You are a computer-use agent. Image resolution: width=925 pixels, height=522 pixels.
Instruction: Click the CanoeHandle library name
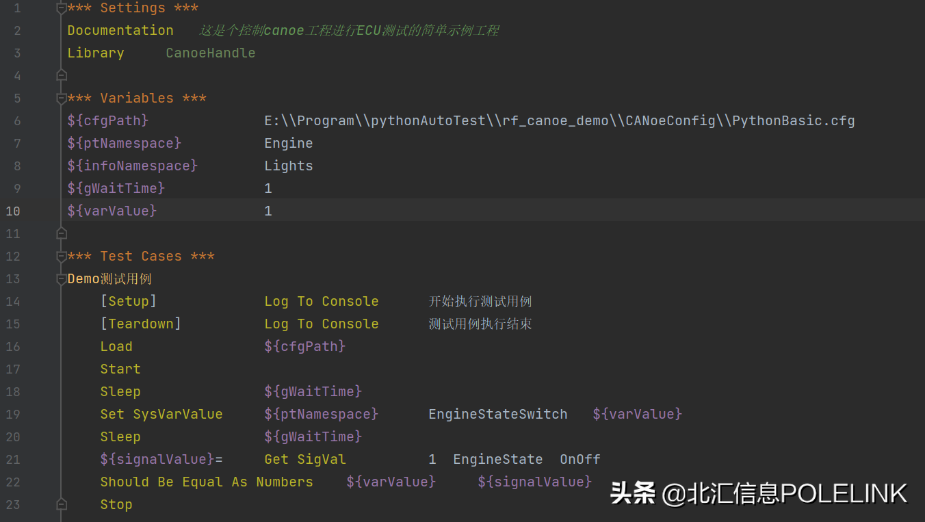[x=210, y=53]
